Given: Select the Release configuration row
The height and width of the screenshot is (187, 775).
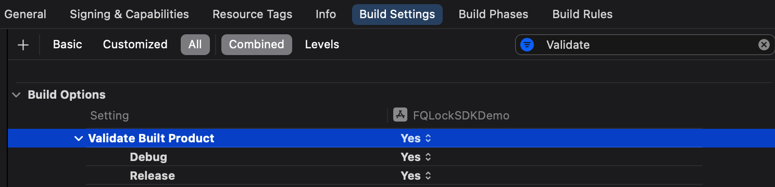Looking at the screenshot, I should (x=394, y=176).
